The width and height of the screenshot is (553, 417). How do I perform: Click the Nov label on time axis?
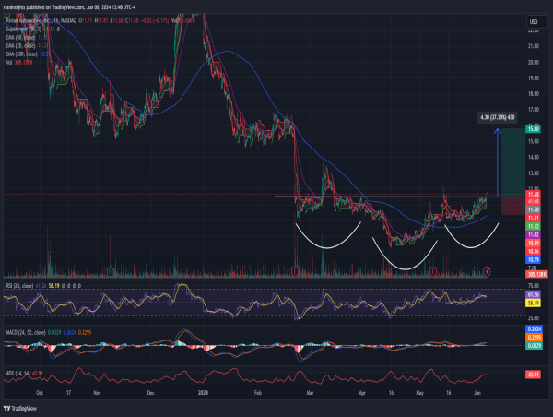[x=97, y=393]
